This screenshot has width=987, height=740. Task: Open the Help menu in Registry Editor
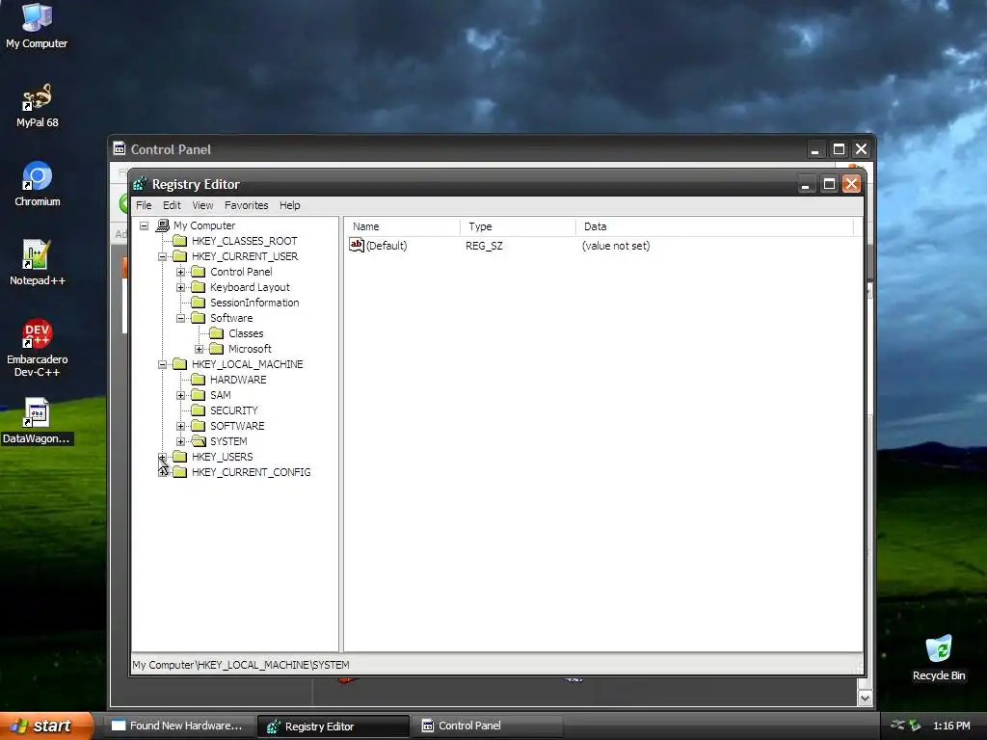click(x=289, y=205)
